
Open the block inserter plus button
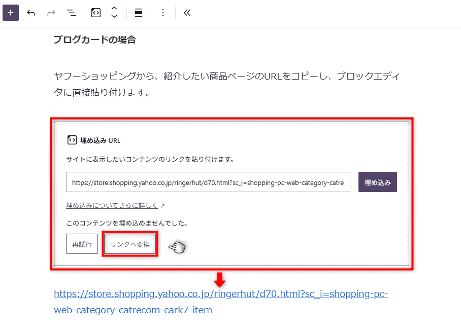coord(11,13)
